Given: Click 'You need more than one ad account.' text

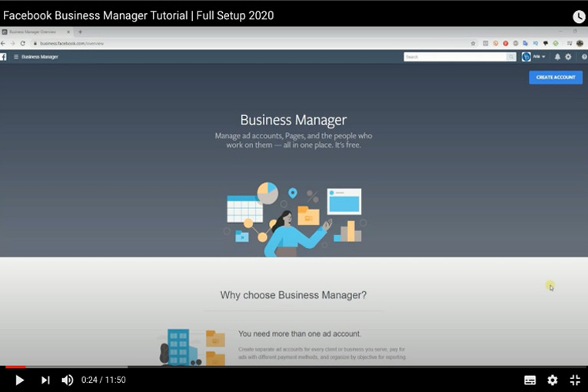Looking at the screenshot, I should click(x=300, y=334).
